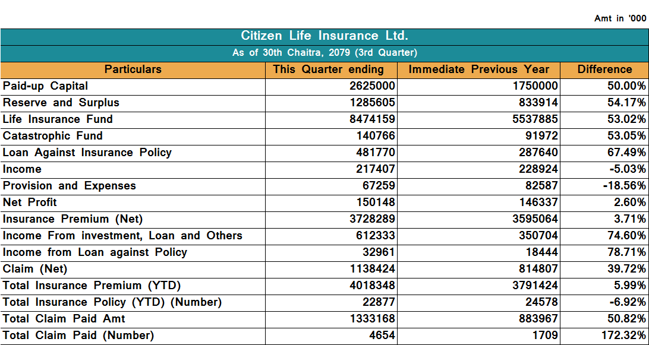Click the 'Claim (Net)' label
Image resolution: width=649 pixels, height=345 pixels.
pyautogui.click(x=34, y=269)
